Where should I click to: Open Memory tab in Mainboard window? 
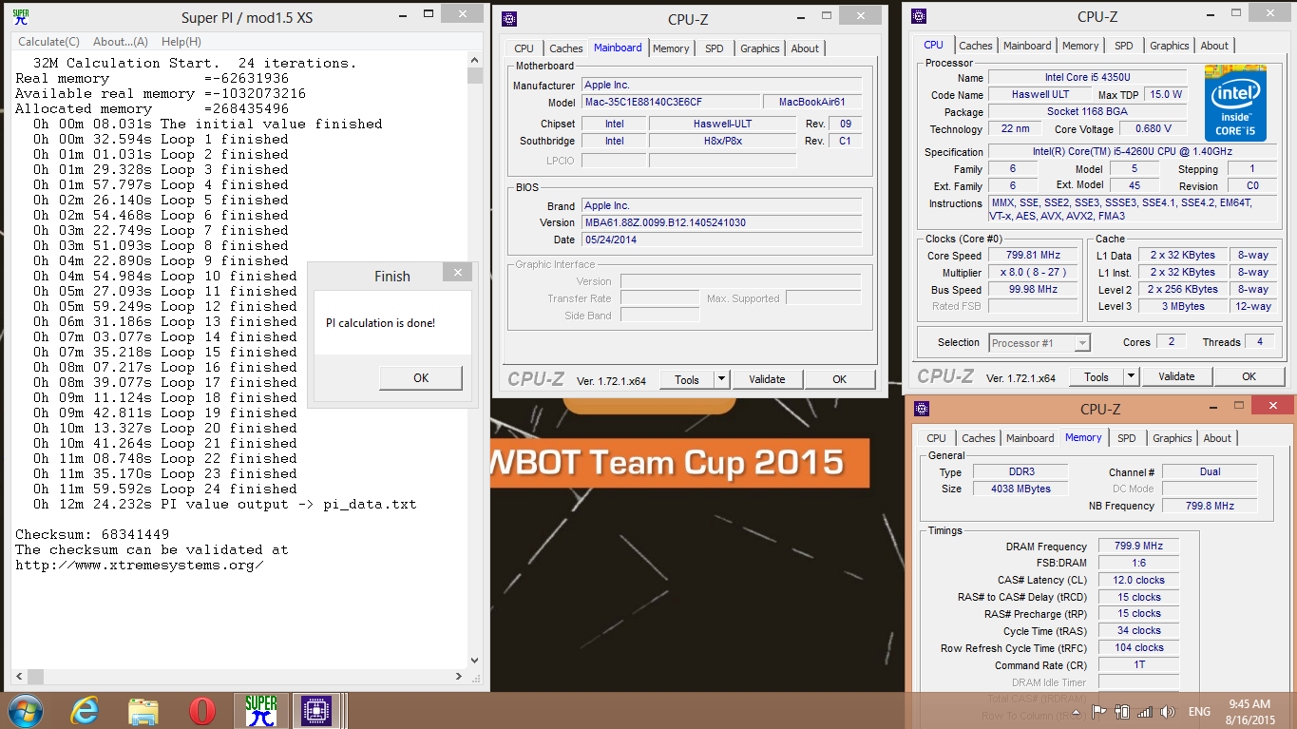[x=671, y=48]
